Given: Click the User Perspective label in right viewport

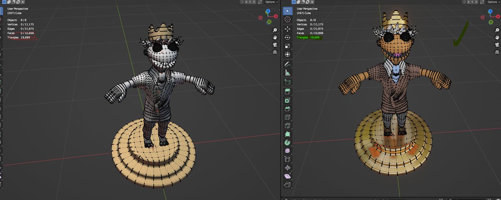Looking at the screenshot, I should coord(307,9).
